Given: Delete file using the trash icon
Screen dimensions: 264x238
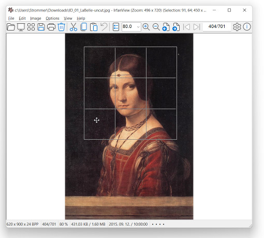Looking at the screenshot, I should coord(61,27).
